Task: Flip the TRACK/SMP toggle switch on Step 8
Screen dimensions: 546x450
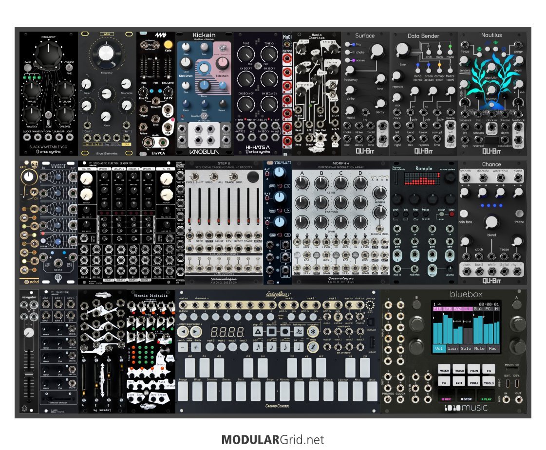Action: coord(234,176)
